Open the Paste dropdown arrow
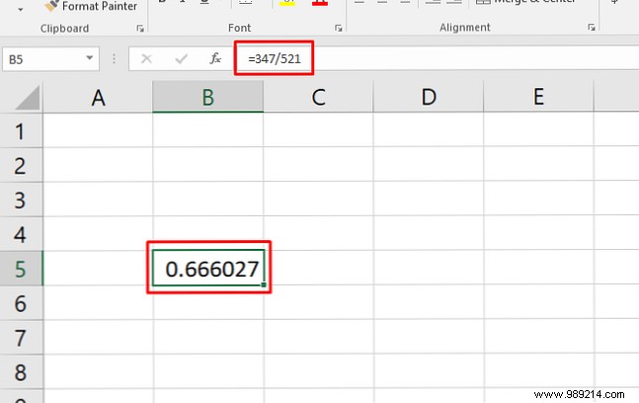639x403 pixels. 21,9
